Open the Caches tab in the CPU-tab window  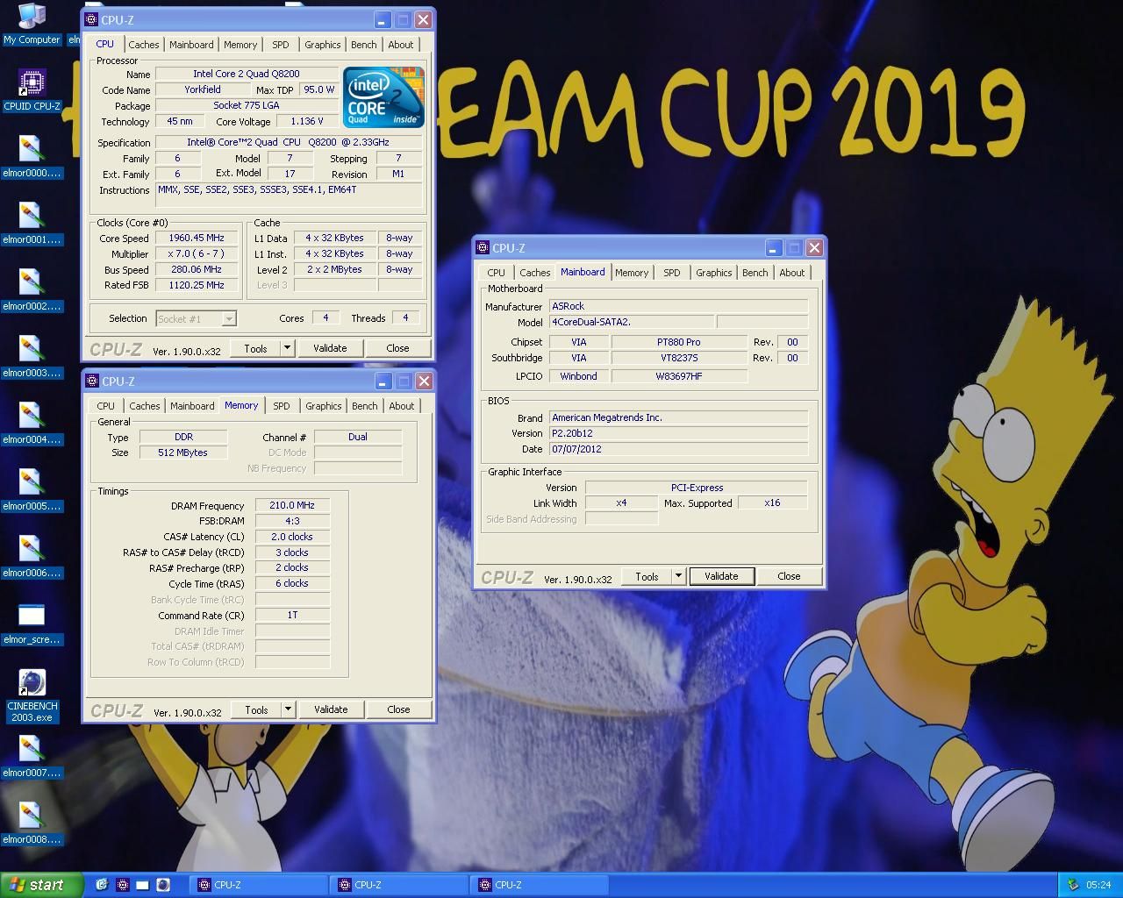coord(144,45)
